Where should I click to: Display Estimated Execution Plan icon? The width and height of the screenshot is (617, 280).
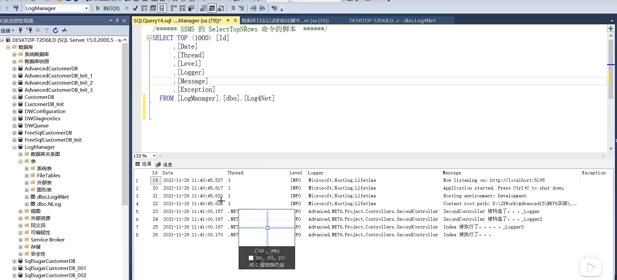point(144,8)
